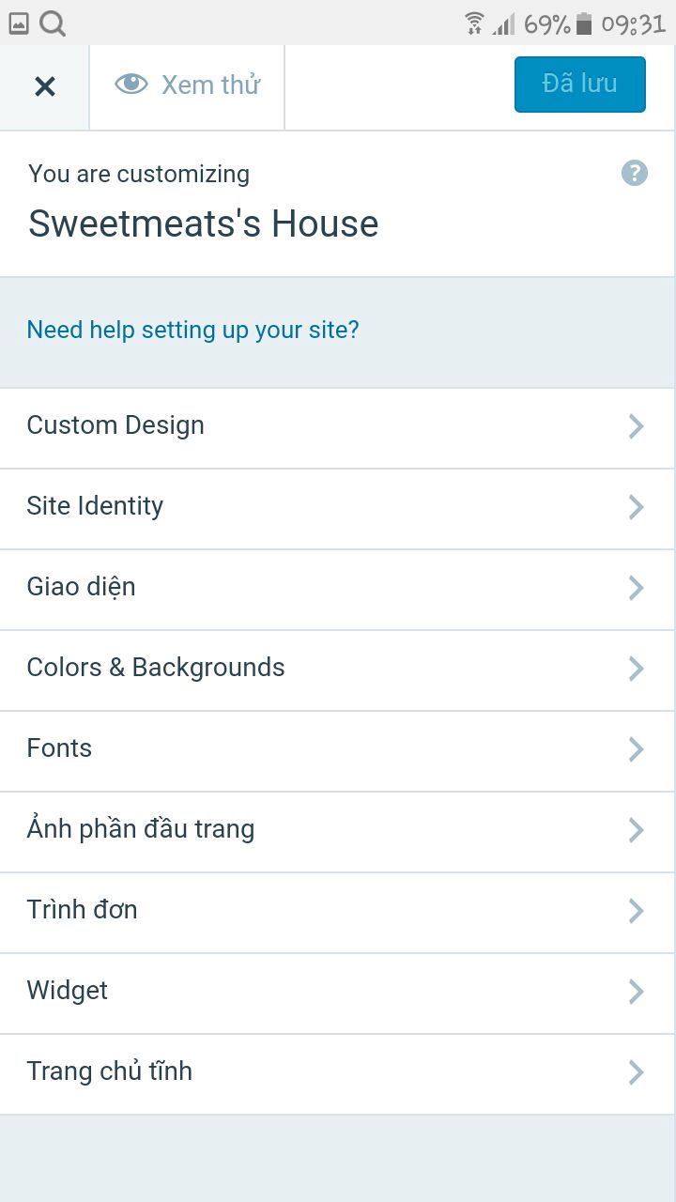The width and height of the screenshot is (676, 1202).
Task: Tap the Sweetmeats's House site title
Action: (x=204, y=223)
